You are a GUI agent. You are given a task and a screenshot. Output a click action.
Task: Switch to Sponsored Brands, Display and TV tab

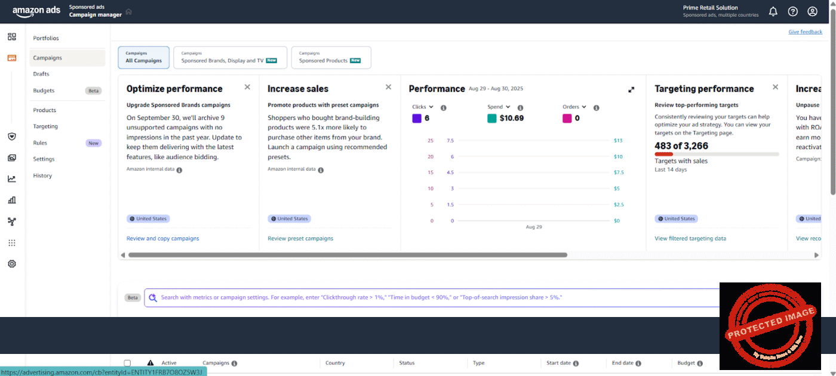230,57
